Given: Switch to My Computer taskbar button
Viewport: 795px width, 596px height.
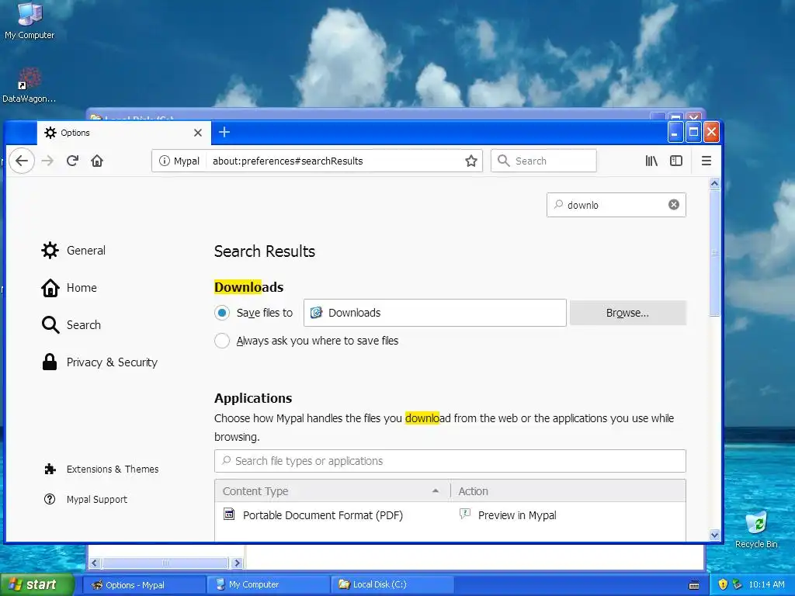Looking at the screenshot, I should pos(269,585).
